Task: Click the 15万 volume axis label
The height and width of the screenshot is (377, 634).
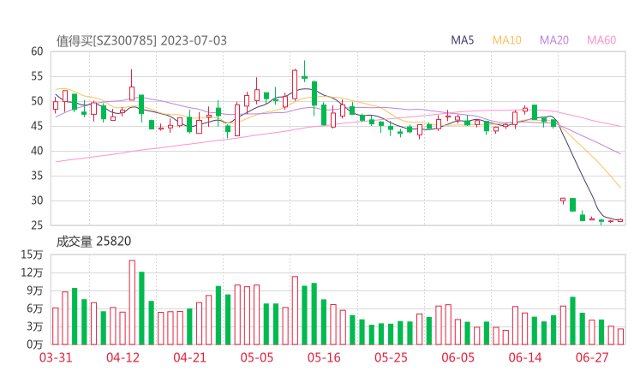Action: (x=32, y=254)
